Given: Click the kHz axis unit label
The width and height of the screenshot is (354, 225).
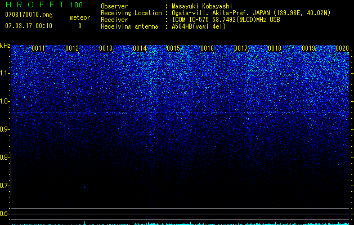Looking at the screenshot, I should click(x=5, y=46).
